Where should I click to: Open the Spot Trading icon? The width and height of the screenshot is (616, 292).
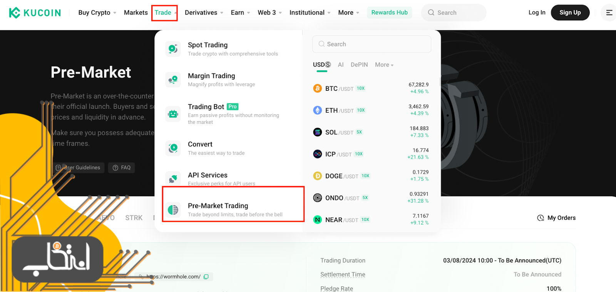click(173, 49)
